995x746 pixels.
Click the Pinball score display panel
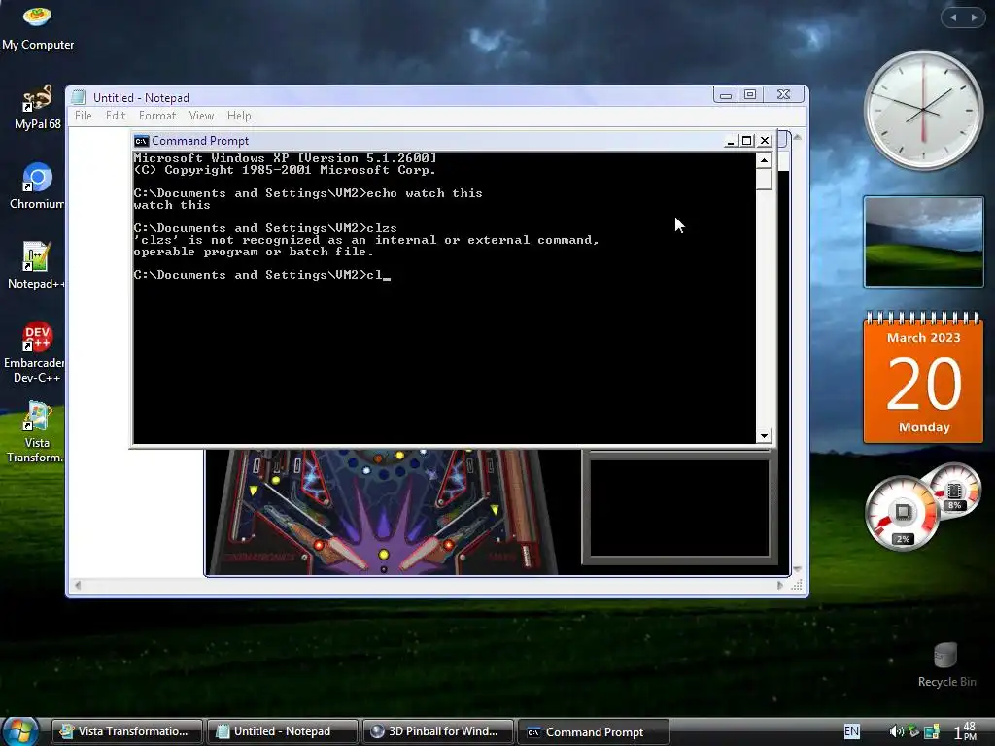[679, 507]
